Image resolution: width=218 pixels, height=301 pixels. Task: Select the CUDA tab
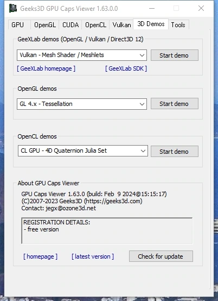[70, 25]
